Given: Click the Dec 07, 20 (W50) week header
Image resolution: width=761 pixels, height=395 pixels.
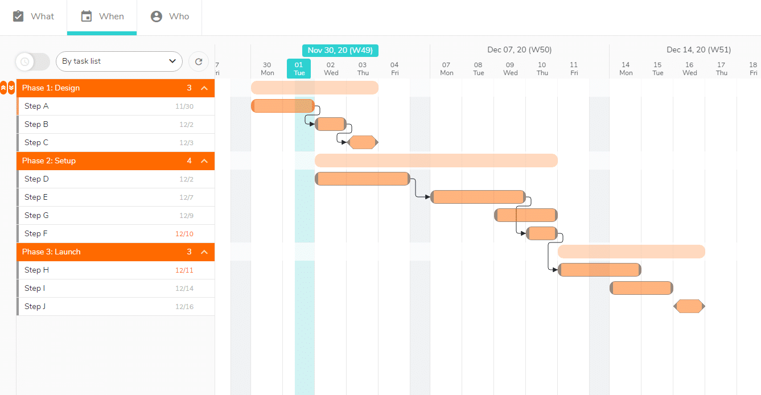Looking at the screenshot, I should pyautogui.click(x=520, y=50).
